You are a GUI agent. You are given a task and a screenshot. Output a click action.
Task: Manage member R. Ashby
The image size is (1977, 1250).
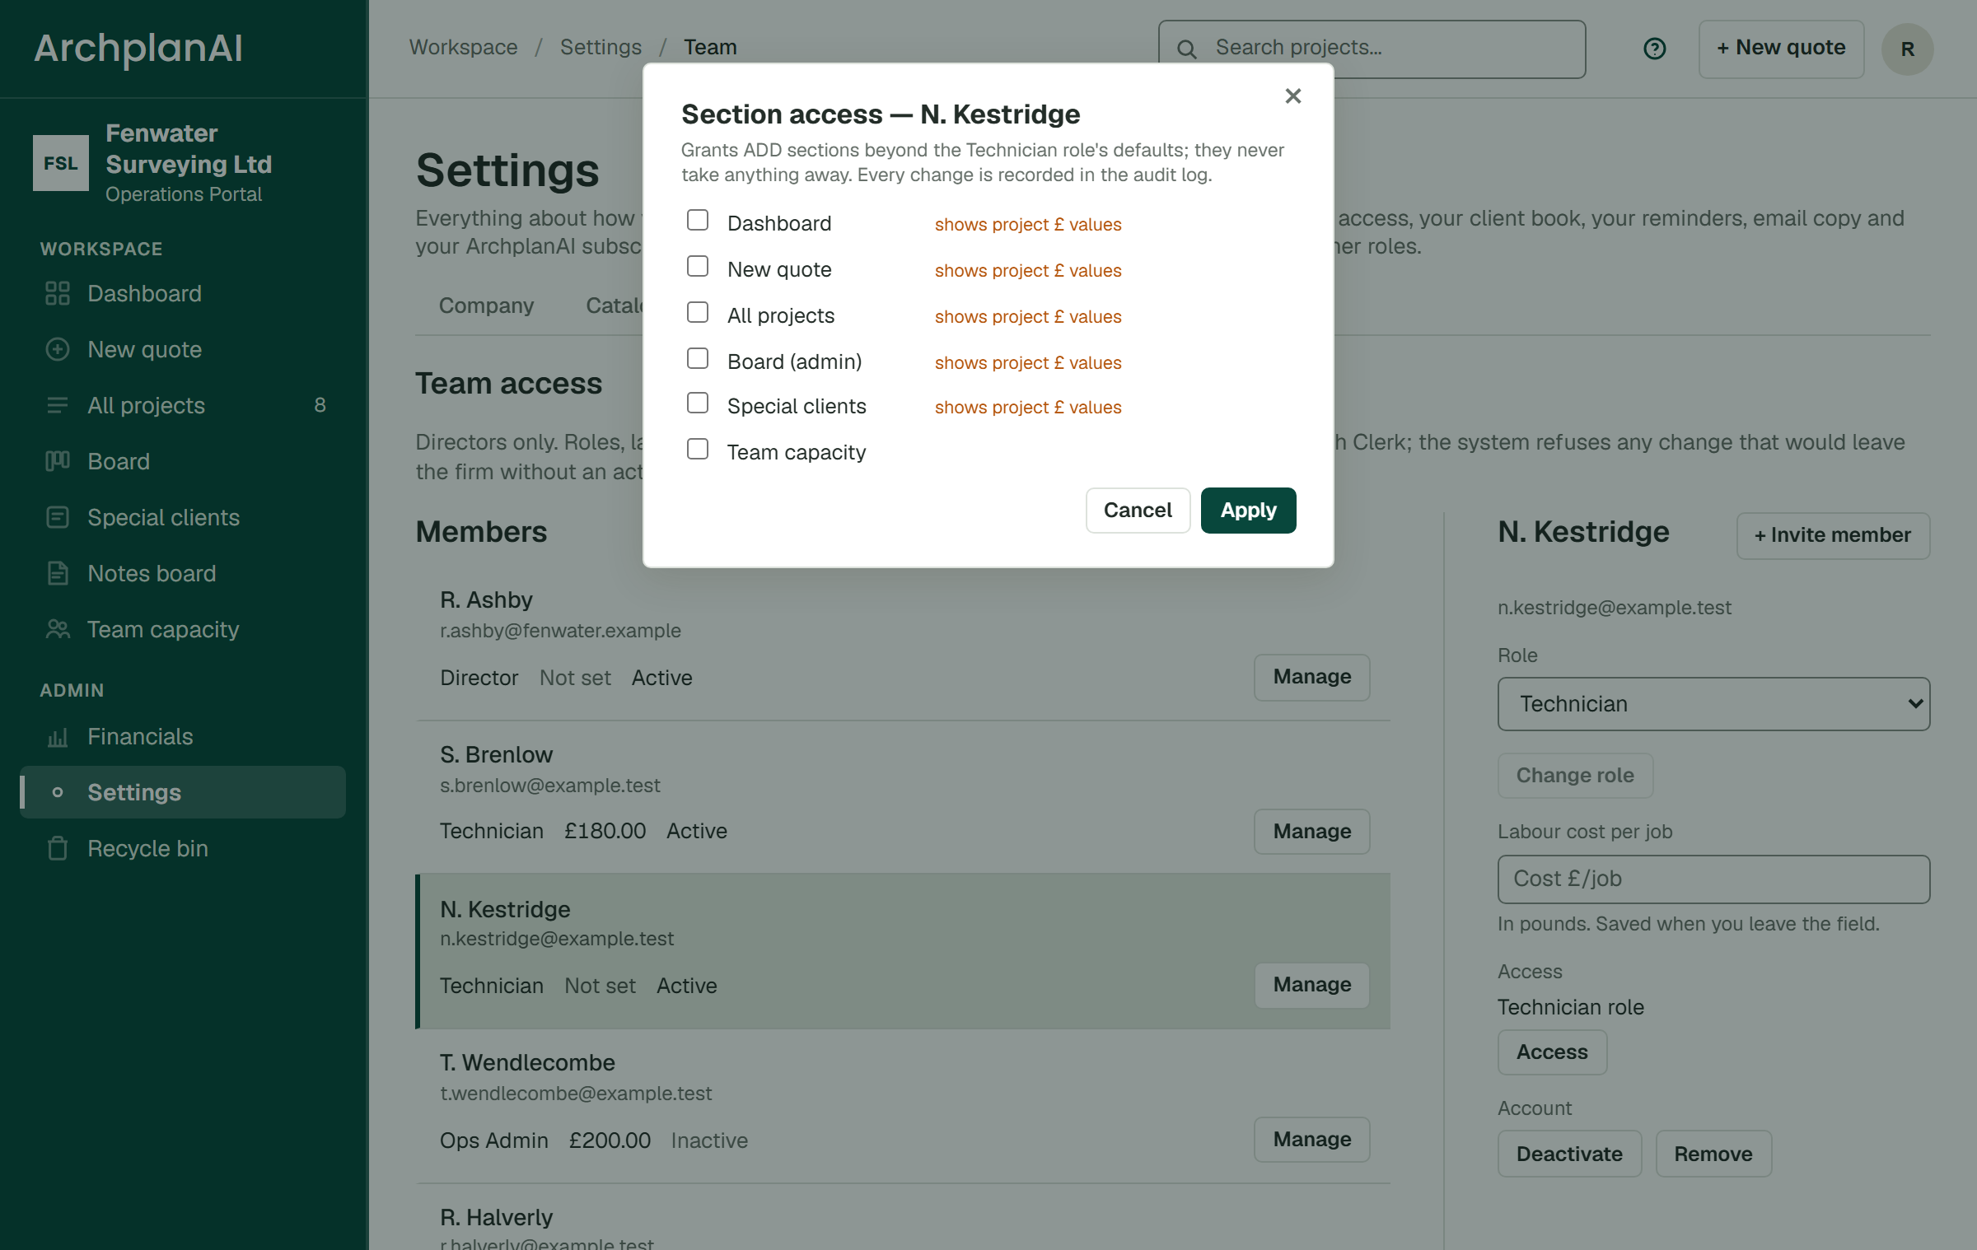[x=1311, y=677]
